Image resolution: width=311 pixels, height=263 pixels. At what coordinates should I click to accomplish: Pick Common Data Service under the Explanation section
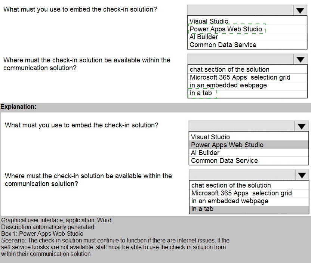tap(224, 161)
